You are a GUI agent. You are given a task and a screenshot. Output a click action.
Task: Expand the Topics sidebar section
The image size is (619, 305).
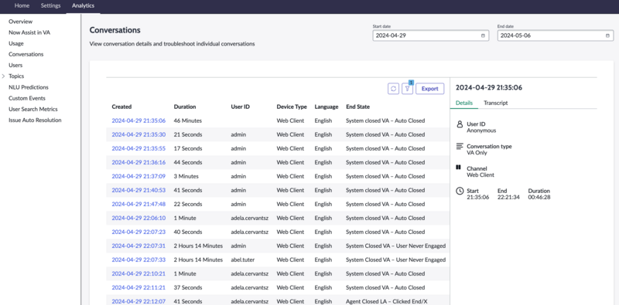coord(4,76)
